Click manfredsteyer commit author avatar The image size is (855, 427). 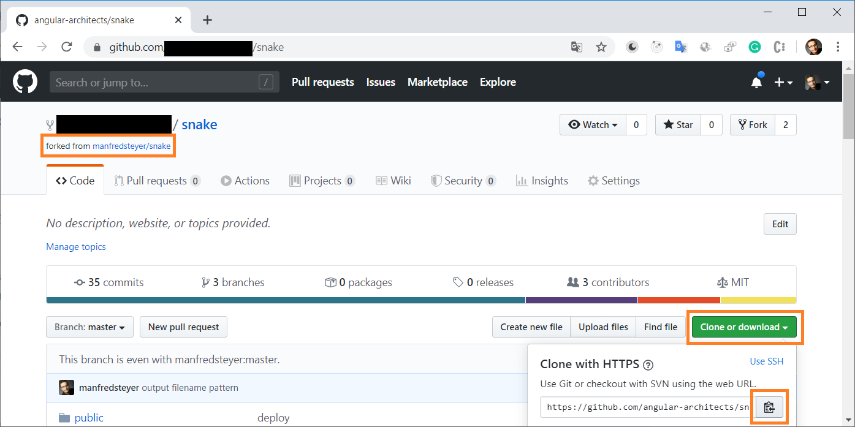pos(66,387)
